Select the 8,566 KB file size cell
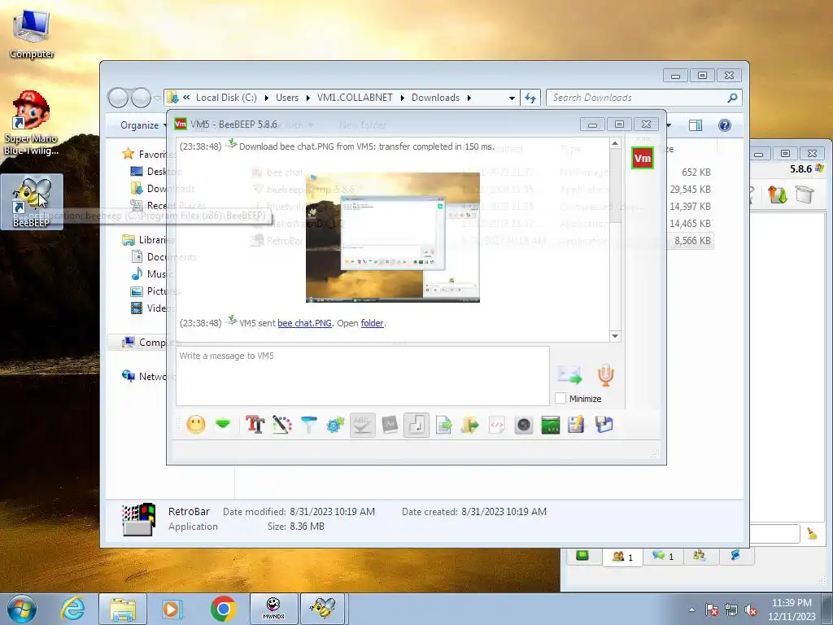Image resolution: width=833 pixels, height=625 pixels. pos(692,241)
